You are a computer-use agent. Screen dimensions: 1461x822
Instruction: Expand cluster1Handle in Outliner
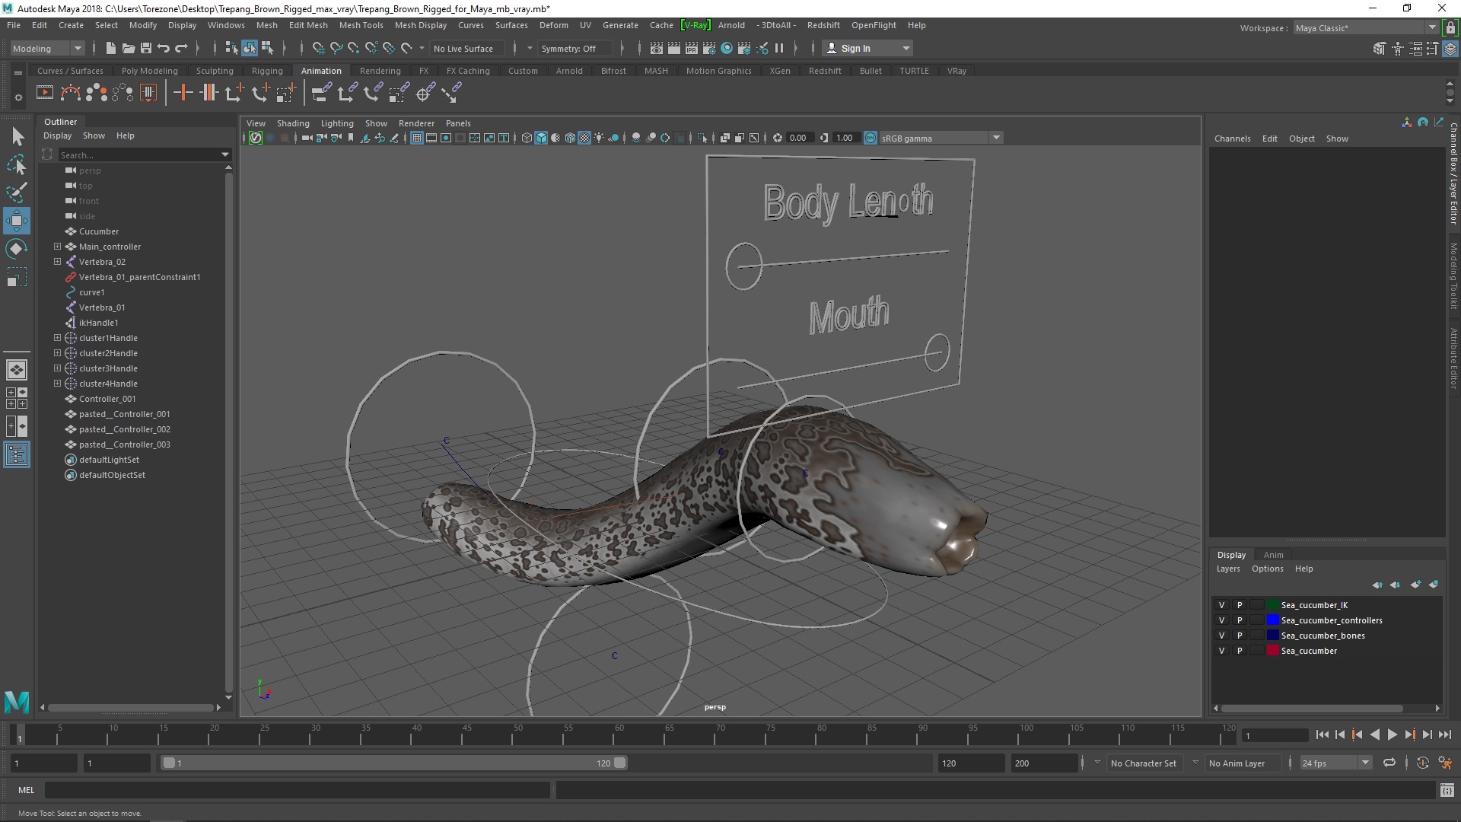(x=57, y=338)
